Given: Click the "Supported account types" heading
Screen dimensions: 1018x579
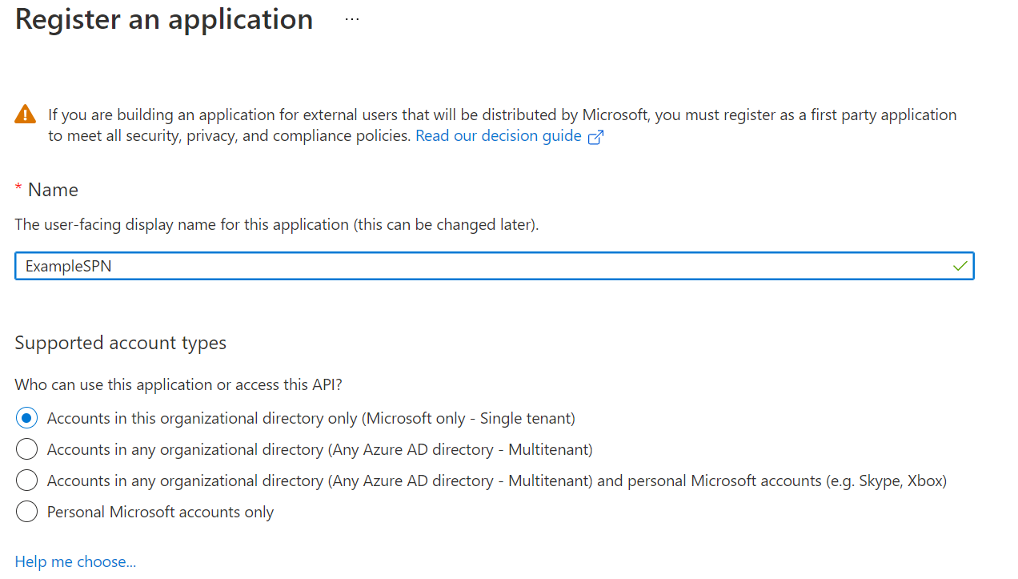Looking at the screenshot, I should pyautogui.click(x=120, y=343).
